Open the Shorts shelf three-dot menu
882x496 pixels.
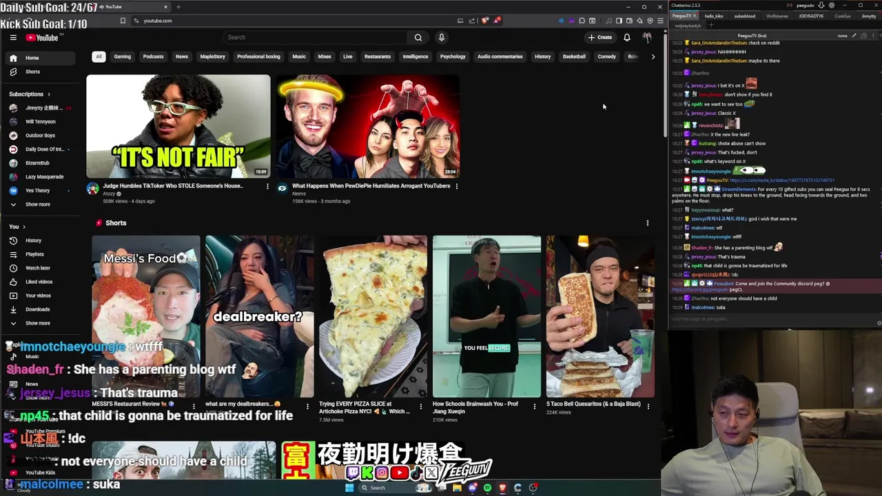pyautogui.click(x=647, y=223)
